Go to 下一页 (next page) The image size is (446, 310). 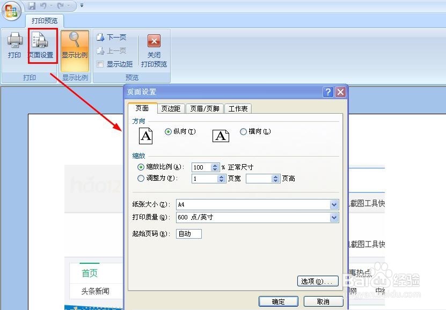[113, 37]
